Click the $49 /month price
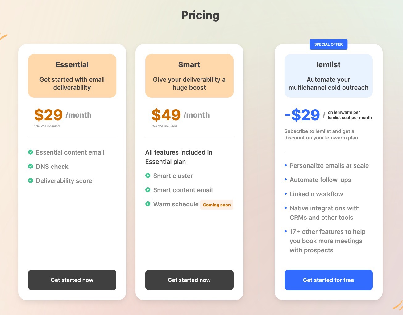403x315 pixels. tap(181, 115)
